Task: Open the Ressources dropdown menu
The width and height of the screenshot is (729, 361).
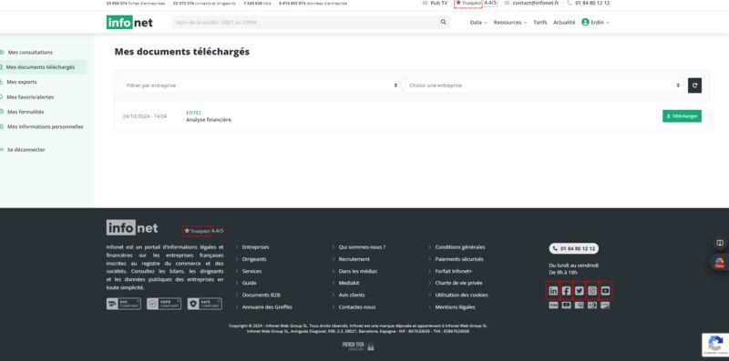Action: coord(510,22)
